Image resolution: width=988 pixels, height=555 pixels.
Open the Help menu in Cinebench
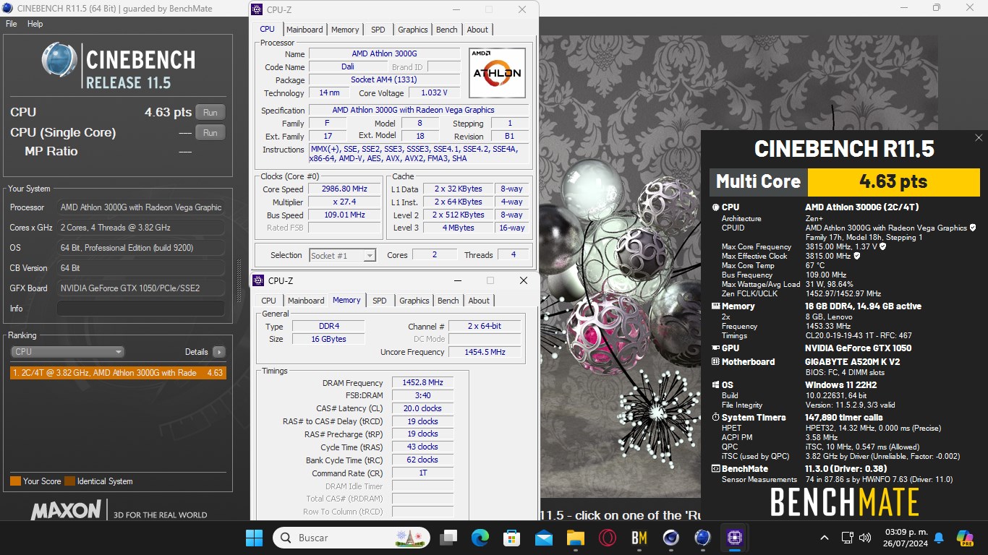tap(35, 24)
